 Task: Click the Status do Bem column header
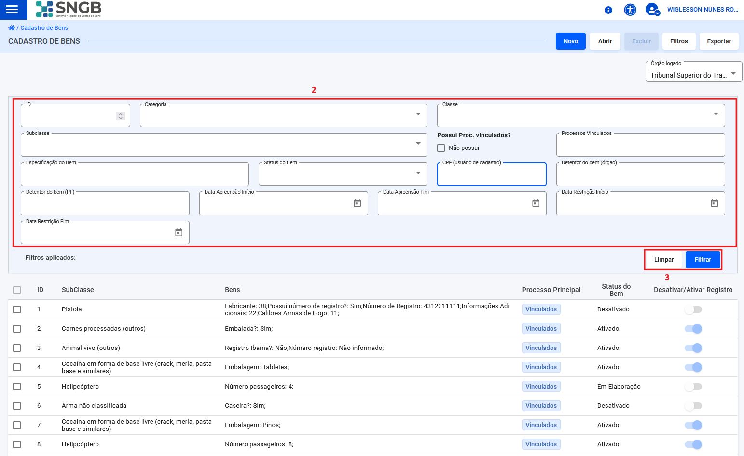(x=616, y=290)
